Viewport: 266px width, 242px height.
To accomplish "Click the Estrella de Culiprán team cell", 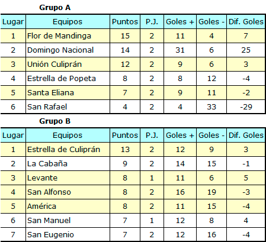I will pos(68,149).
